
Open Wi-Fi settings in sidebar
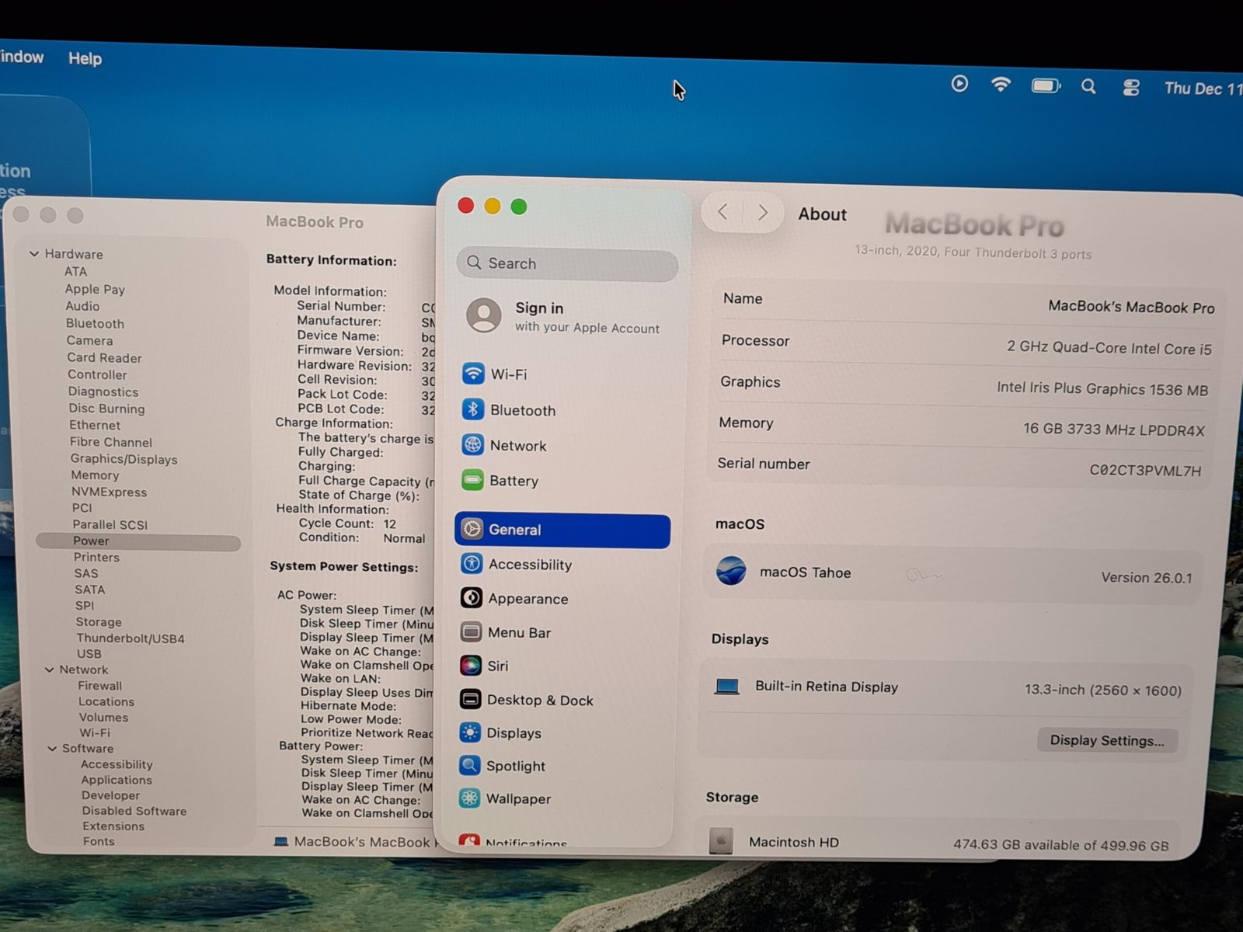tap(508, 374)
